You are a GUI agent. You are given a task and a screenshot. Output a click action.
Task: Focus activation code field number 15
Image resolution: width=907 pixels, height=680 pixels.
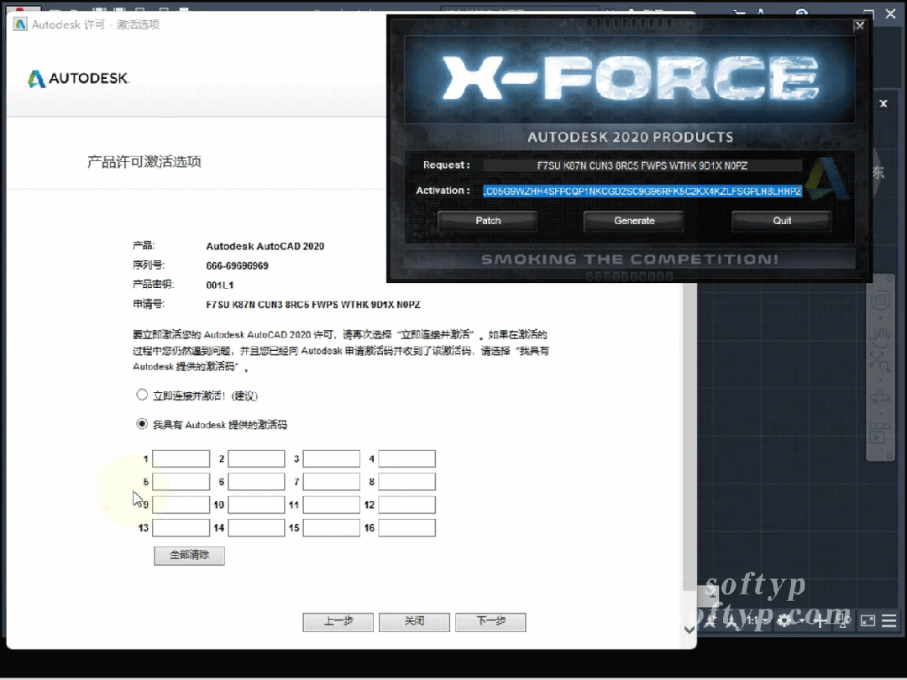pyautogui.click(x=332, y=528)
